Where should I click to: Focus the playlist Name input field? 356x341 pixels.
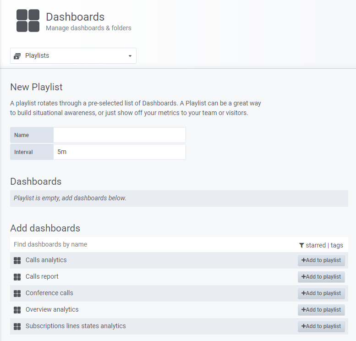point(120,135)
